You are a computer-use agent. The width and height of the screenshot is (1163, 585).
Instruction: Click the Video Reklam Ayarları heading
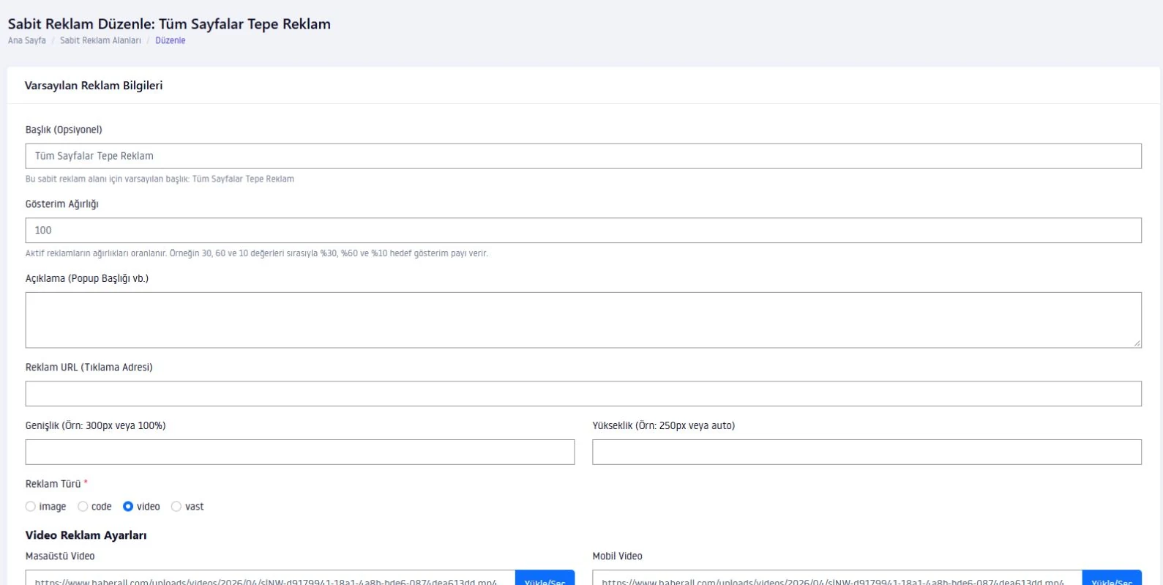coord(86,535)
